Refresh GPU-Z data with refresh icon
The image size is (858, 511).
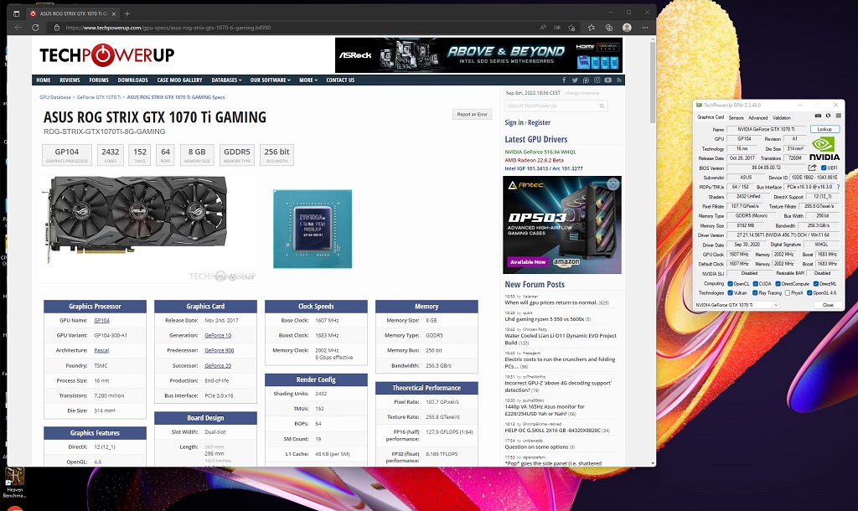(828, 116)
